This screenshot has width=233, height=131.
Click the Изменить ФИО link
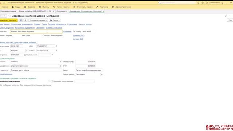(x=79, y=36)
